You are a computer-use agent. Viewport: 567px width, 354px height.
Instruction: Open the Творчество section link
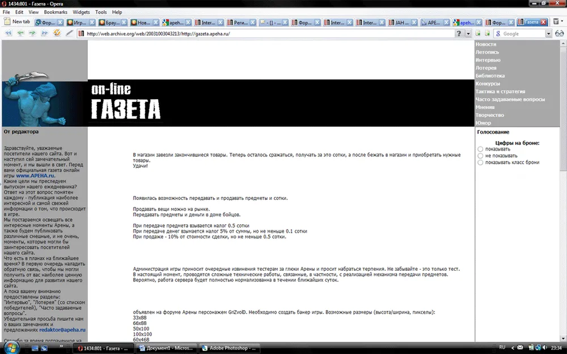pyautogui.click(x=490, y=115)
